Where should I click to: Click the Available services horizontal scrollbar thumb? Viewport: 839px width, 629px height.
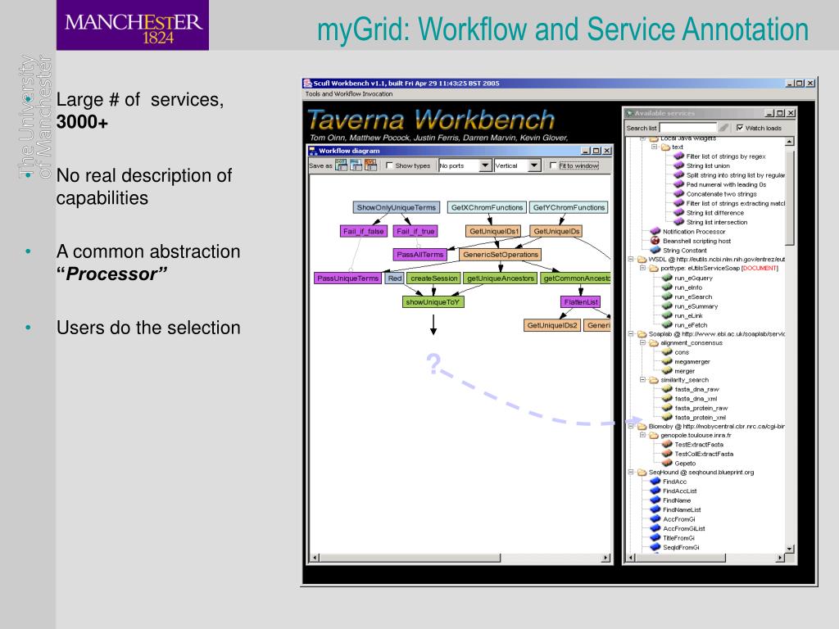tap(680, 558)
